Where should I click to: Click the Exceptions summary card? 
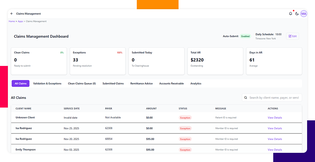98,61
